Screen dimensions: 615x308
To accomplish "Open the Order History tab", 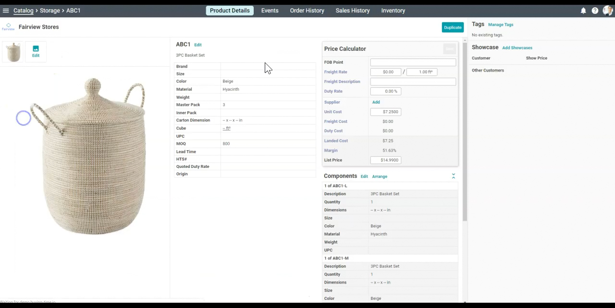I will pos(307,11).
